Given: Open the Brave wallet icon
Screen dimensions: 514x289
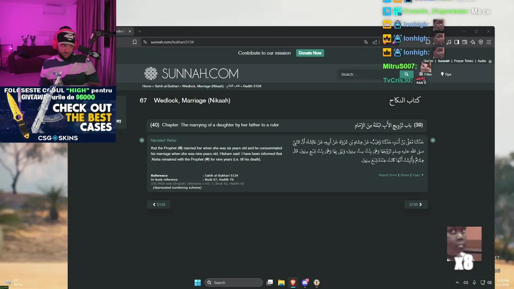Looking at the screenshot, I should point(465,42).
